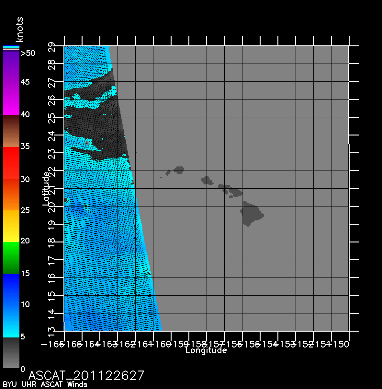Click the ASCAT_201122627 title text
Screen dimensions: 382x389
click(86, 375)
